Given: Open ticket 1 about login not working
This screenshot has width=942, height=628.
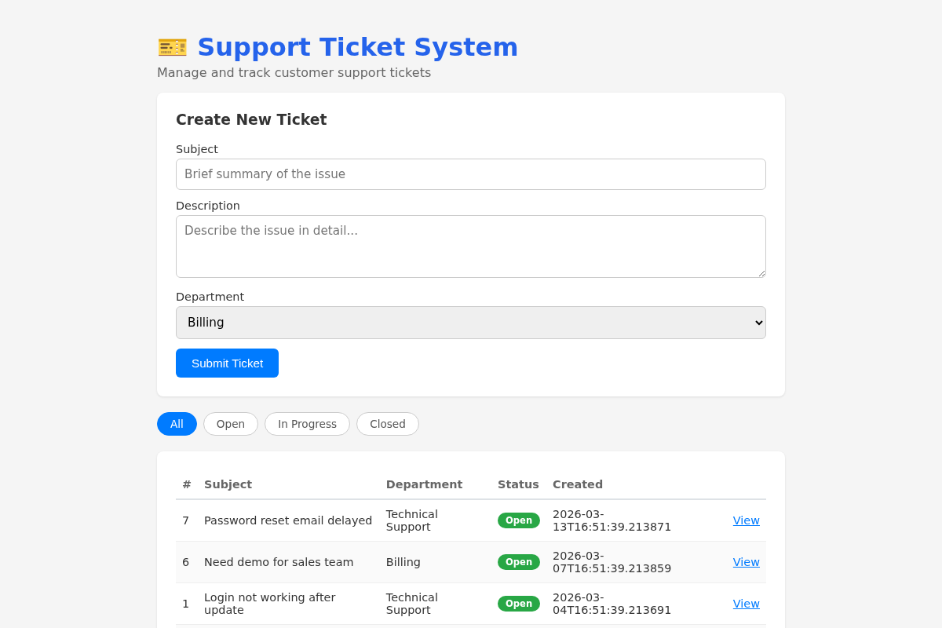Looking at the screenshot, I should tap(746, 603).
